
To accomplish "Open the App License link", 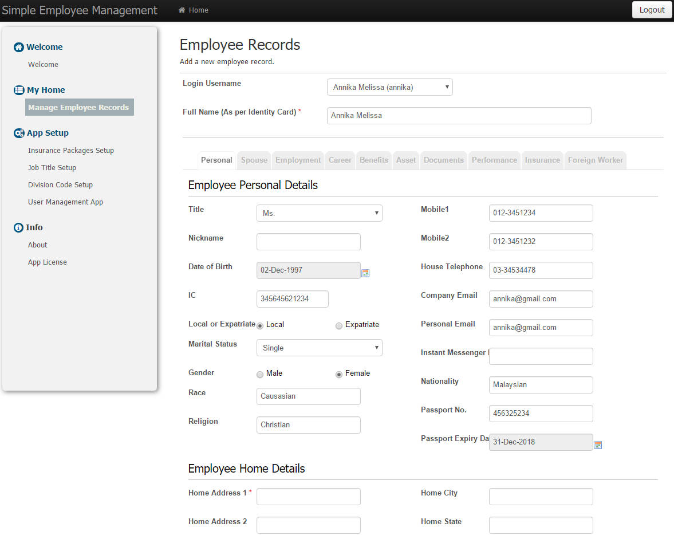I will 48,262.
